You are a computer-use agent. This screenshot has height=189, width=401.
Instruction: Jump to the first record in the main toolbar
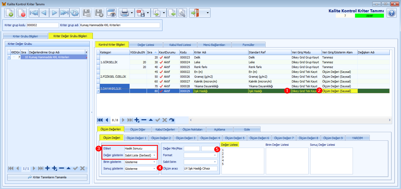(34, 13)
